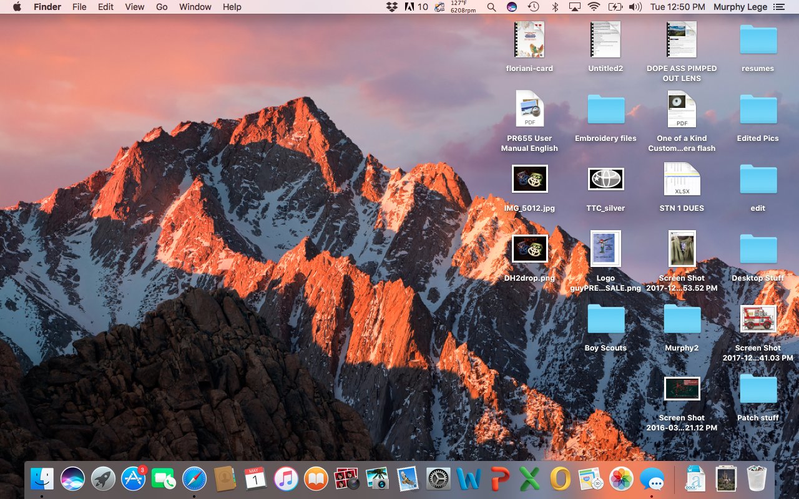Open the Window menu
The image size is (799, 499).
coord(195,7)
